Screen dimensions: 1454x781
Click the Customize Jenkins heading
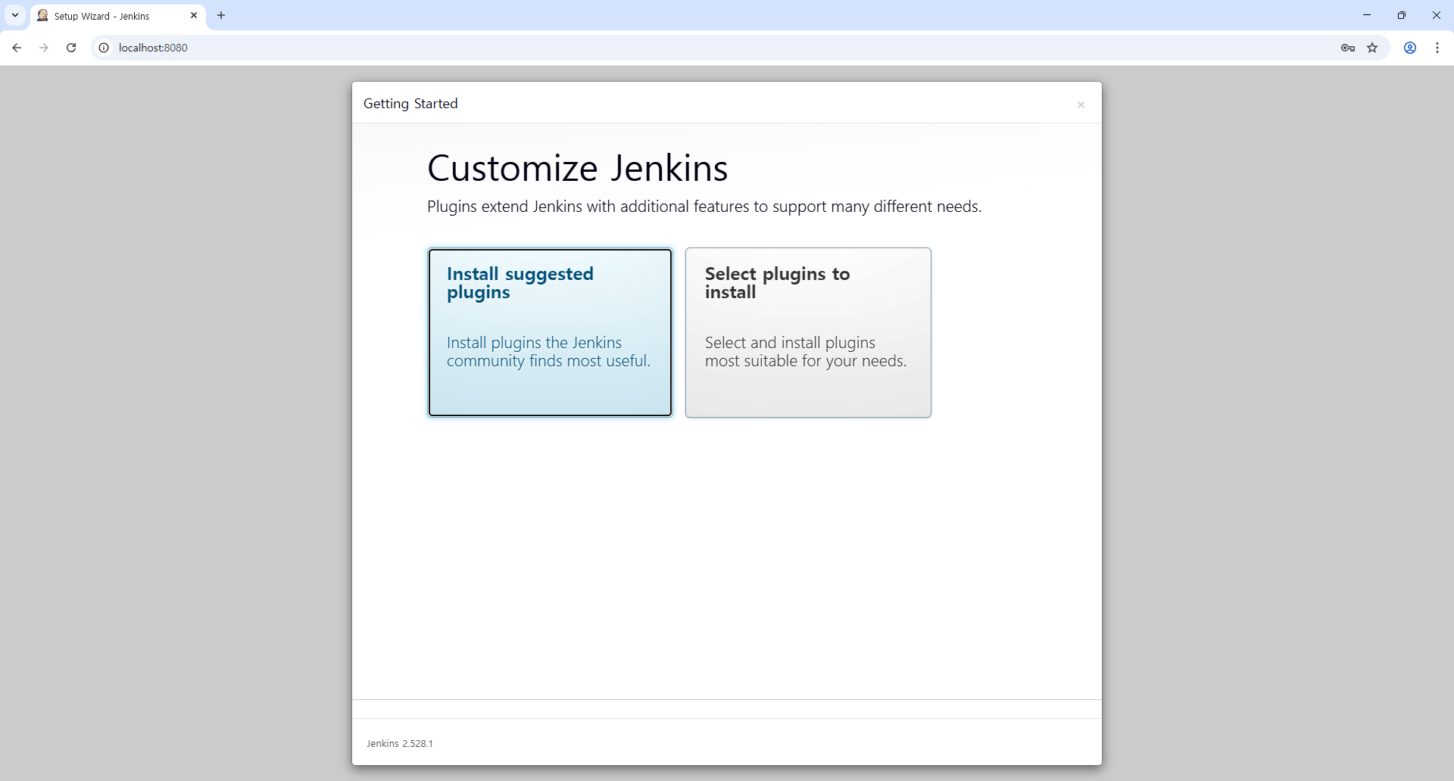[577, 168]
